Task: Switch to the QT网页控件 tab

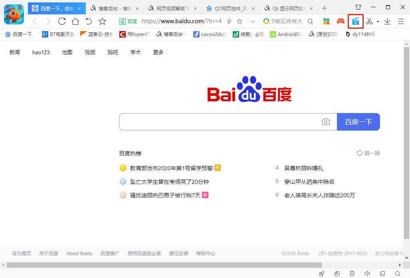Action: pos(231,9)
